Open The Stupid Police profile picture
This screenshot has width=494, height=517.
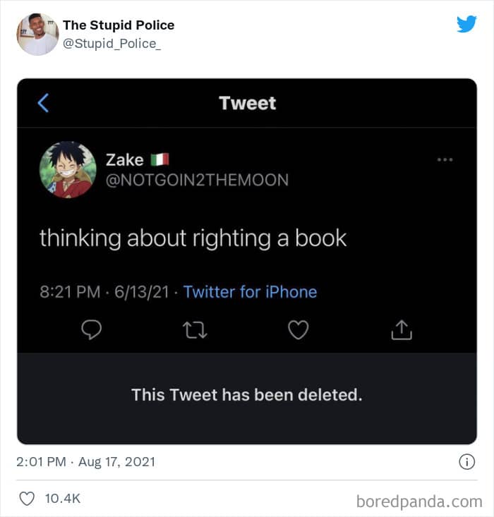pyautogui.click(x=37, y=35)
